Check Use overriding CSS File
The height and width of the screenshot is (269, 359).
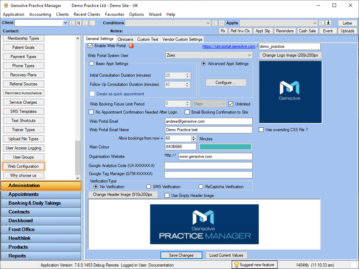point(261,130)
